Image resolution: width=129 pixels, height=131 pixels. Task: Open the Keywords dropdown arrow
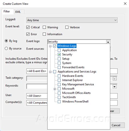[x=115, y=87]
